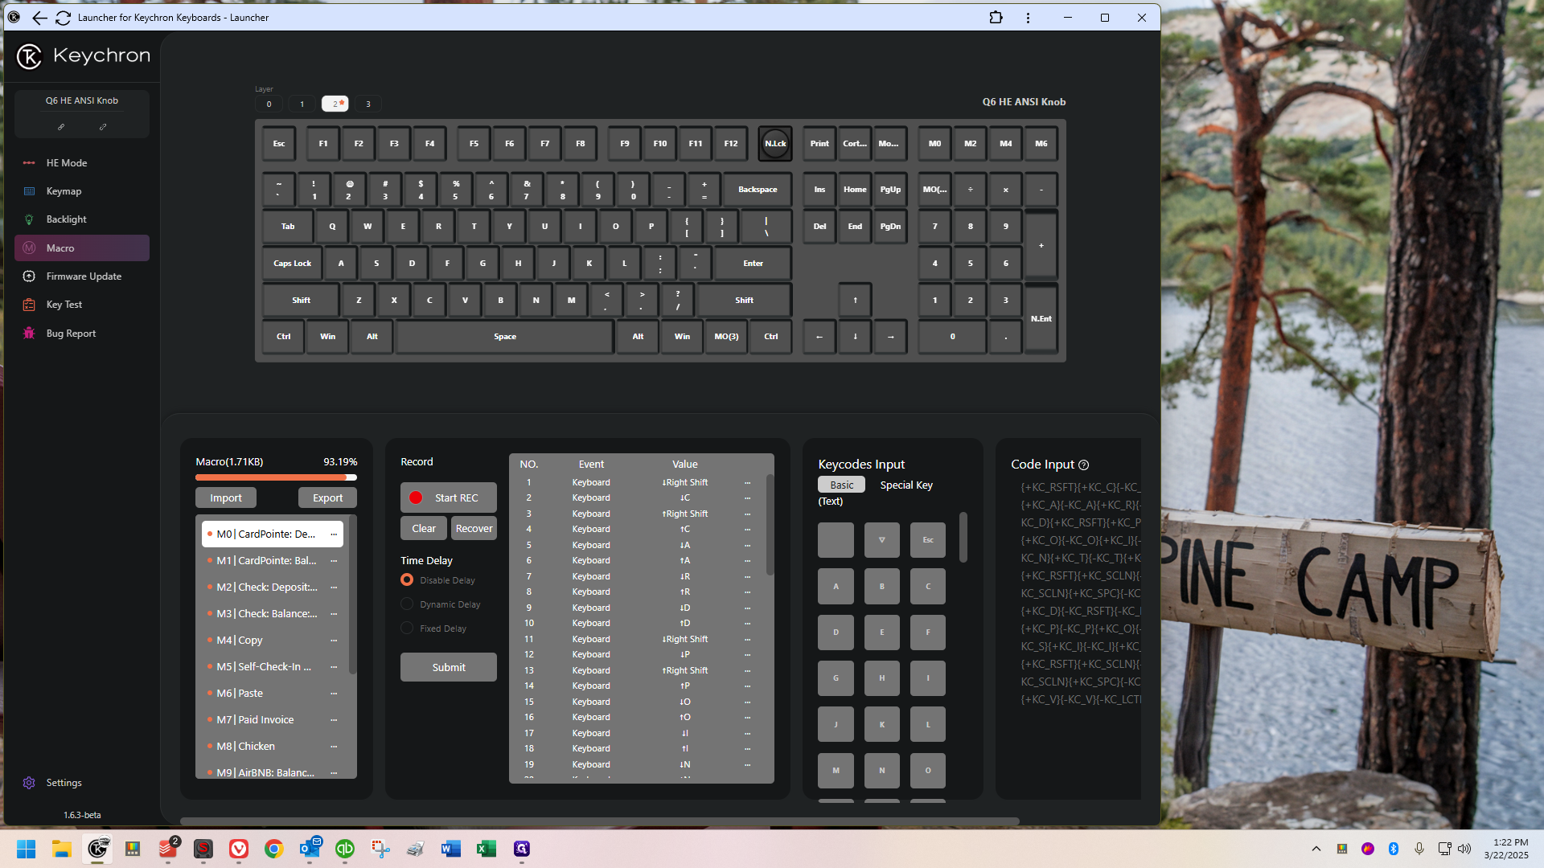Click the Code Input help icon
The height and width of the screenshot is (868, 1544).
coord(1083,465)
